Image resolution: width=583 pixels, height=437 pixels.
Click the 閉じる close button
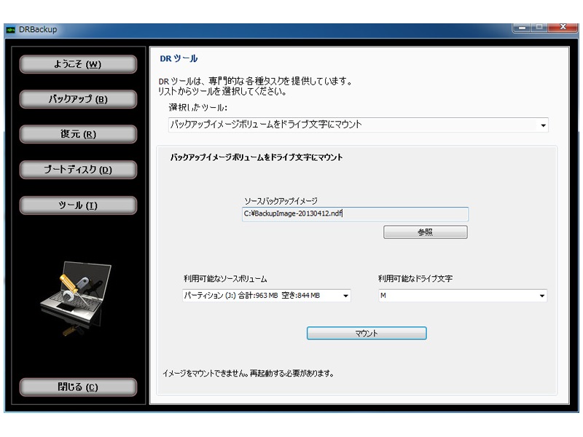(78, 387)
